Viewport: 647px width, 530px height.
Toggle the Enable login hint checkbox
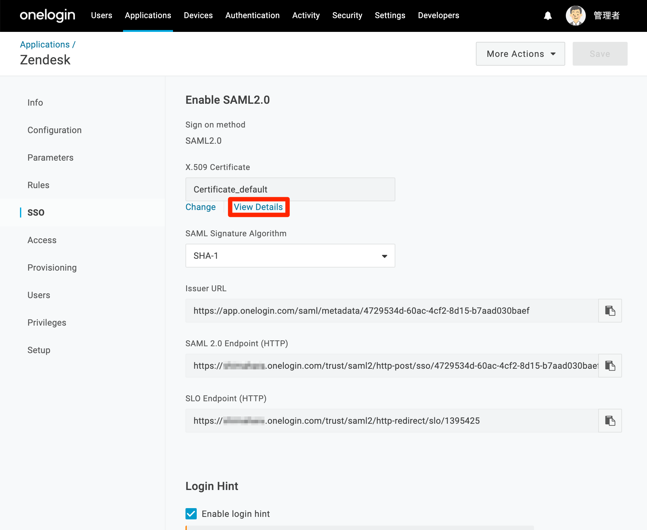tap(191, 513)
